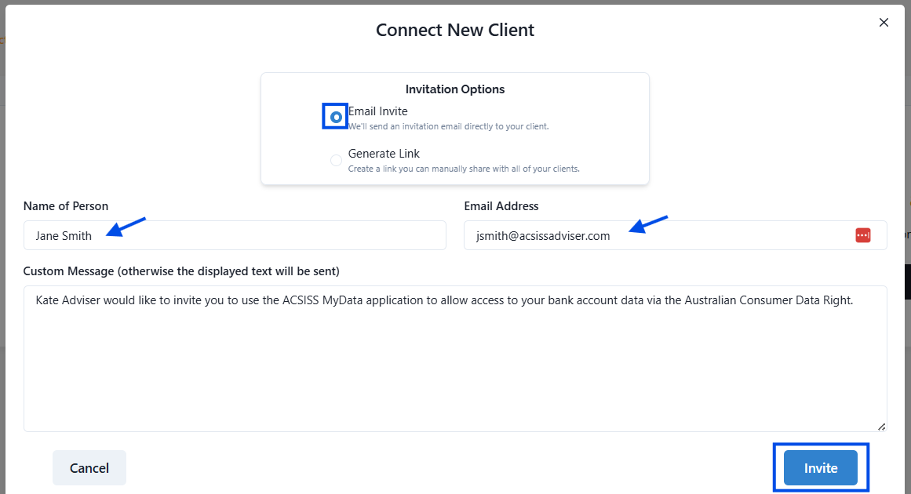
Task: Choose the Generate Link radio option
Action: (x=336, y=160)
